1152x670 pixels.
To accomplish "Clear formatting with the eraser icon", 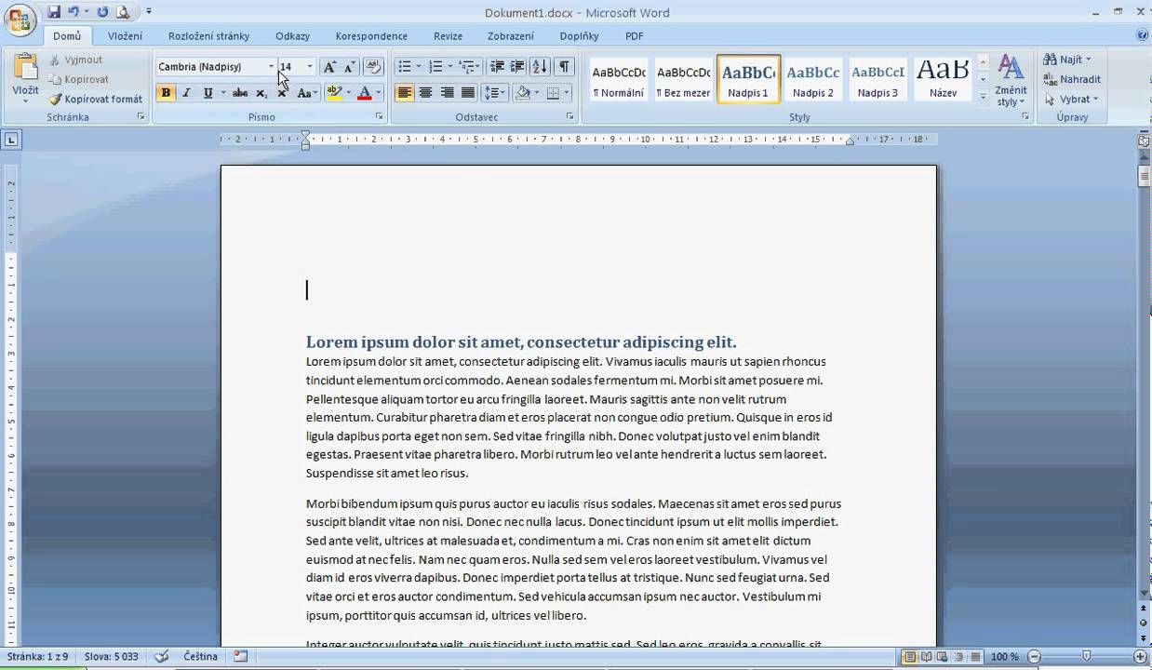I will point(373,67).
